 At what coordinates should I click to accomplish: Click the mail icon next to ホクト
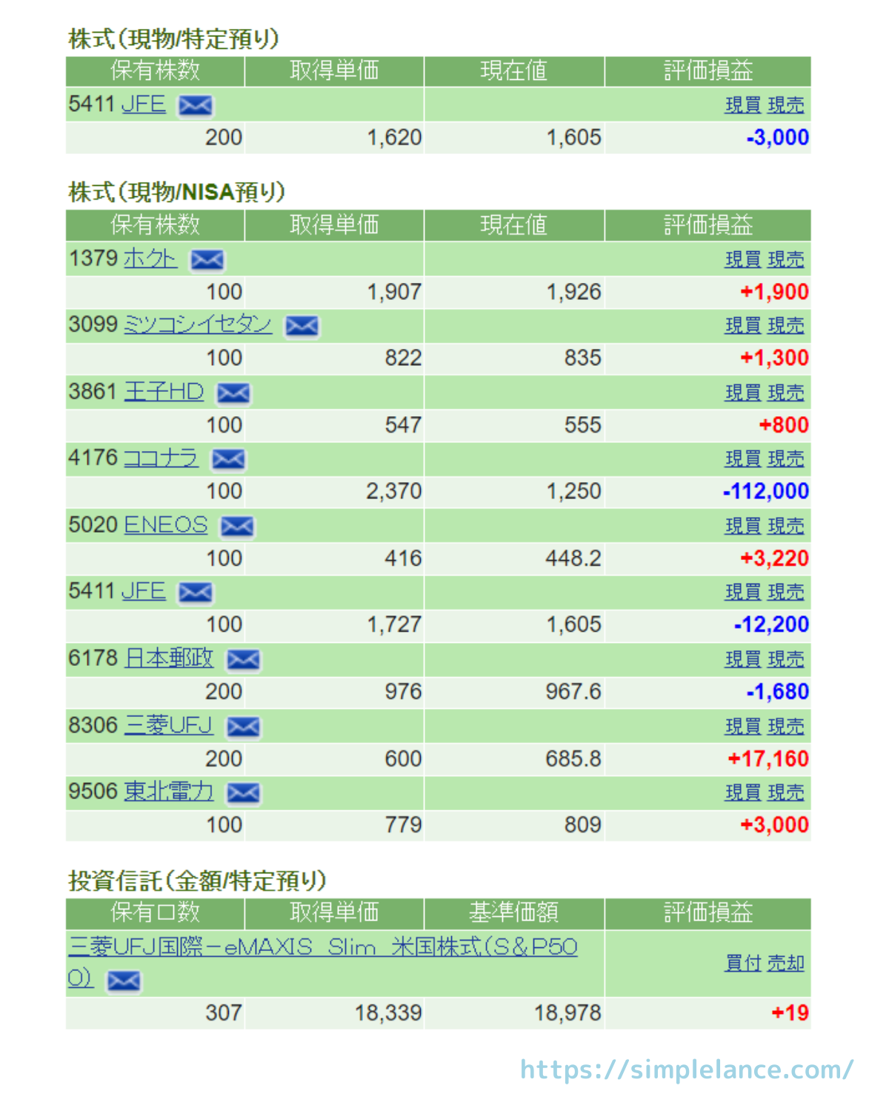207,260
